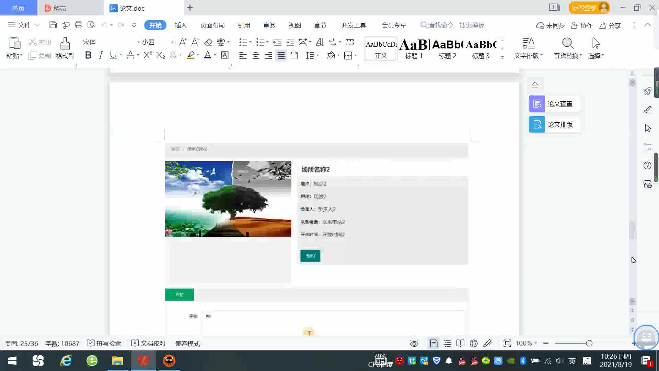This screenshot has height=371, width=659.
Task: Click the italic formatting icon
Action: [x=101, y=55]
